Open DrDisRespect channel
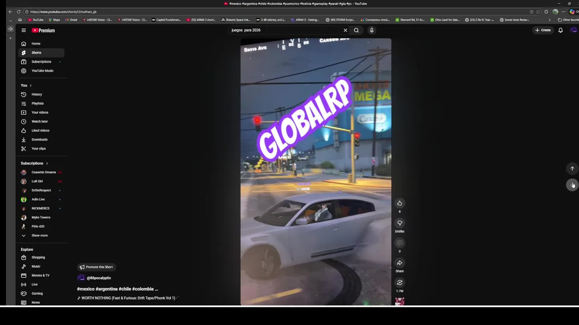 pyautogui.click(x=41, y=190)
